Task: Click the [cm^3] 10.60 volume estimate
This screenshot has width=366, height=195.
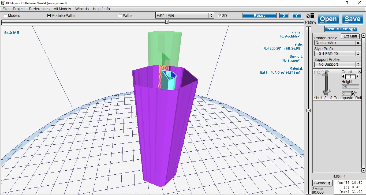Action: click(x=349, y=183)
